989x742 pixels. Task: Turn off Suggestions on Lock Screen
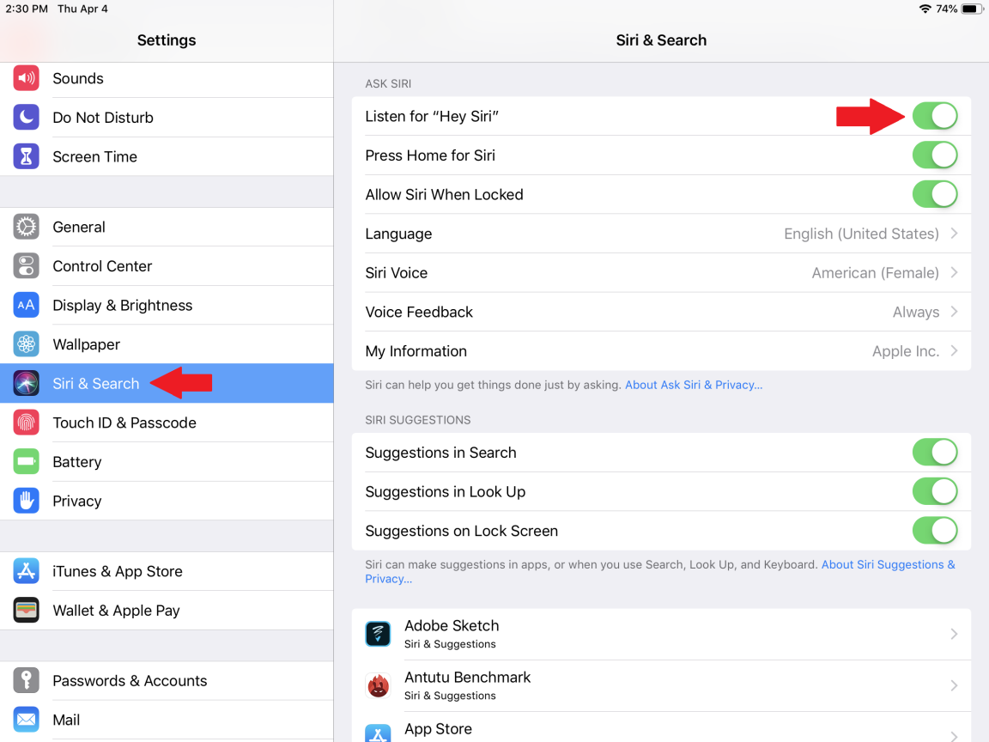tap(934, 531)
